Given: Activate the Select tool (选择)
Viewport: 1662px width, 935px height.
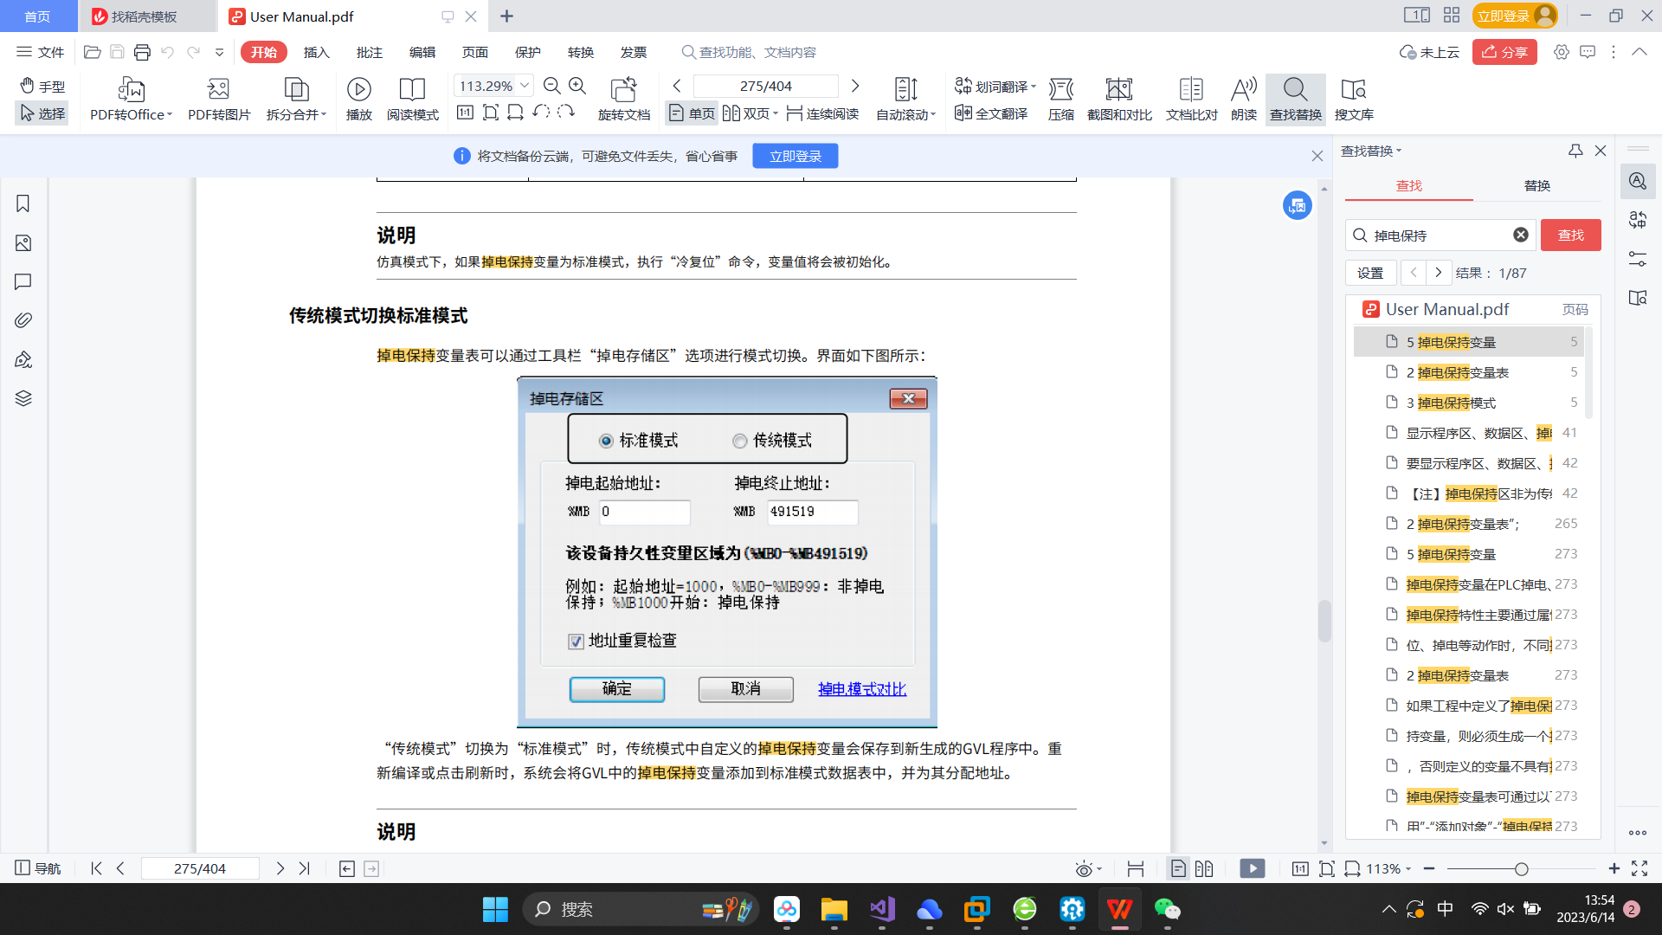Looking at the screenshot, I should (42, 113).
